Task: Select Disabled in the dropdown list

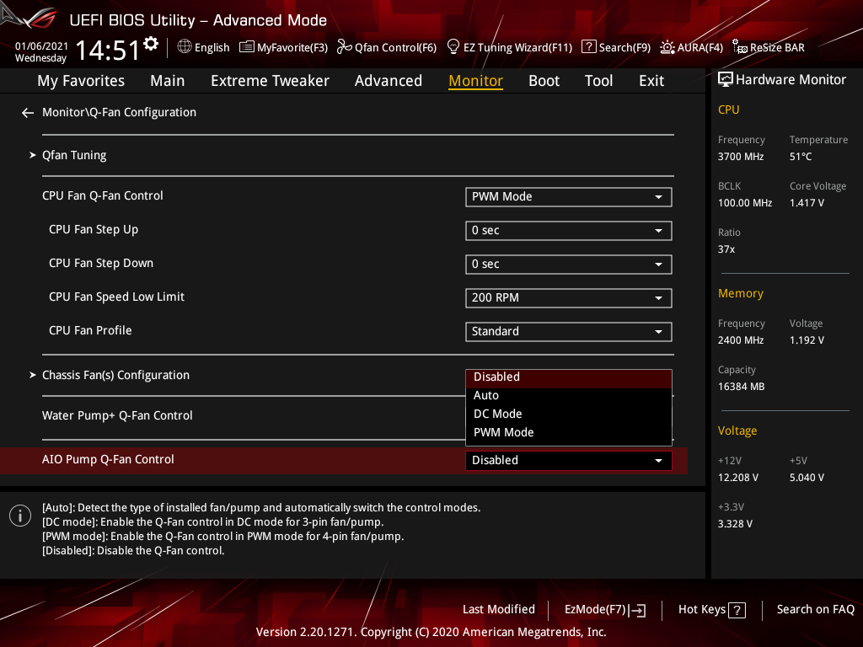Action: [569, 377]
